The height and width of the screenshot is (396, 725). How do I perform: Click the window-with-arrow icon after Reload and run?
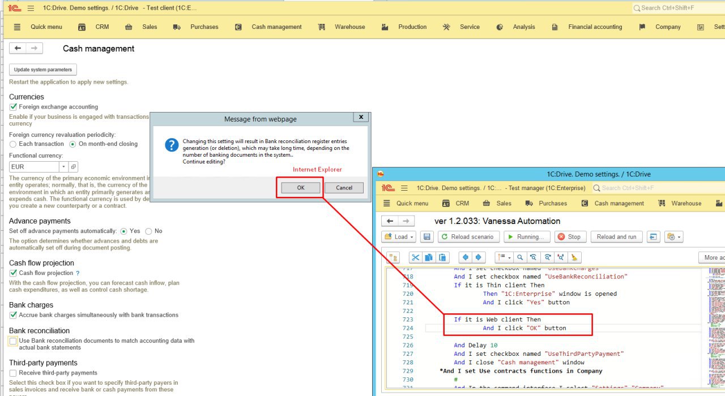(653, 237)
